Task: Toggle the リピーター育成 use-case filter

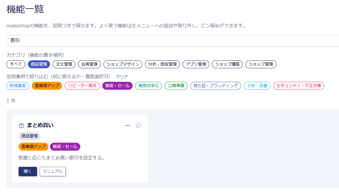Action: click(82, 86)
